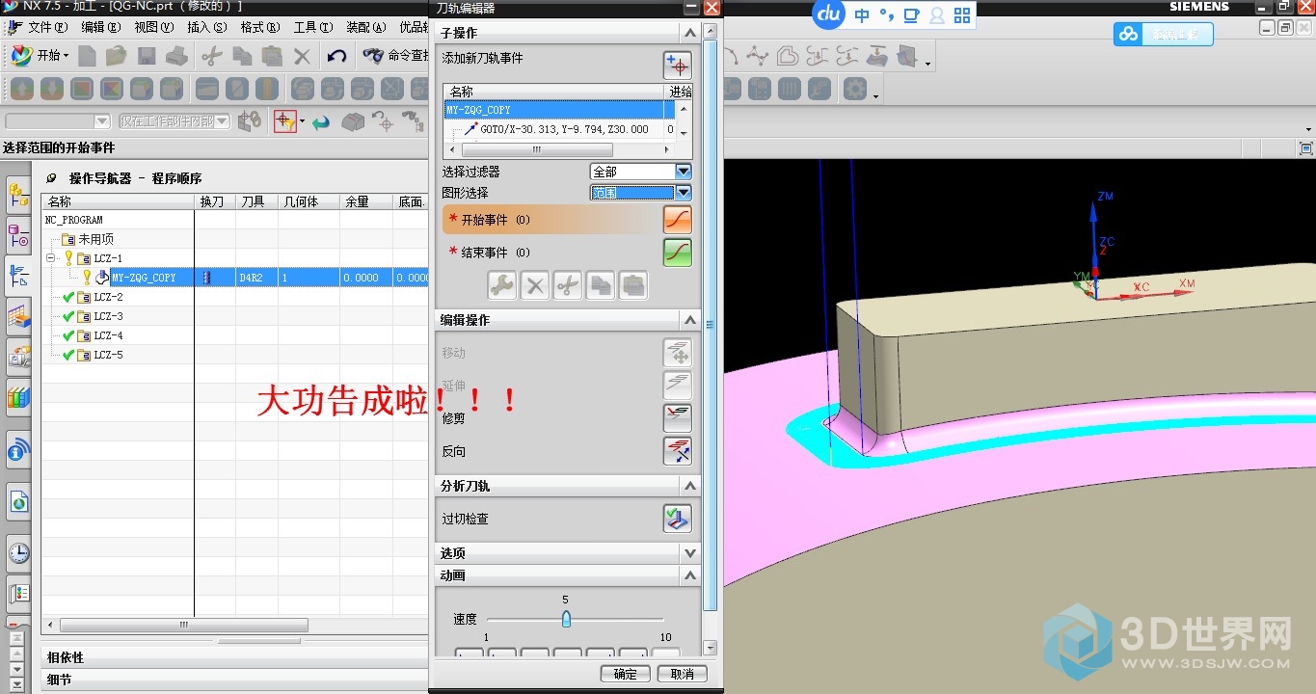
Task: Open the input method toolbox grid icon
Action: point(962,15)
